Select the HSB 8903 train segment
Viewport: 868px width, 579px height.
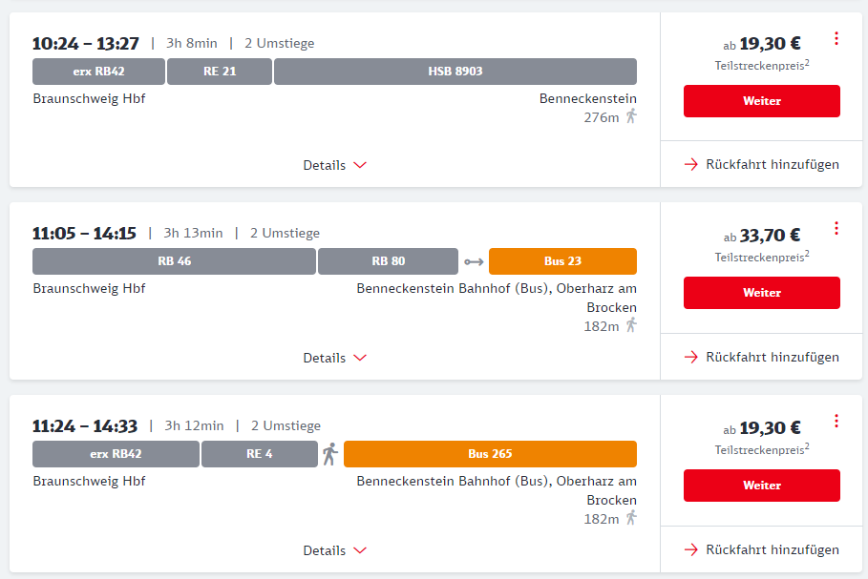click(x=455, y=72)
